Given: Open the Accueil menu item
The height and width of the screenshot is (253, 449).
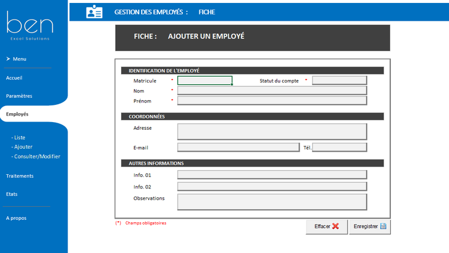Looking at the screenshot, I should pyautogui.click(x=14, y=78).
